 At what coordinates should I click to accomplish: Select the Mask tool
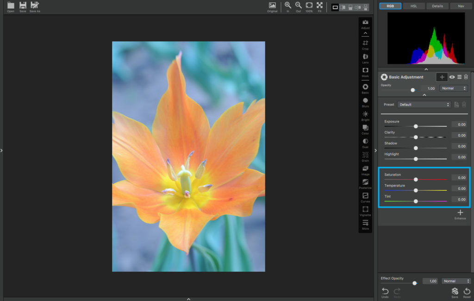tap(365, 70)
